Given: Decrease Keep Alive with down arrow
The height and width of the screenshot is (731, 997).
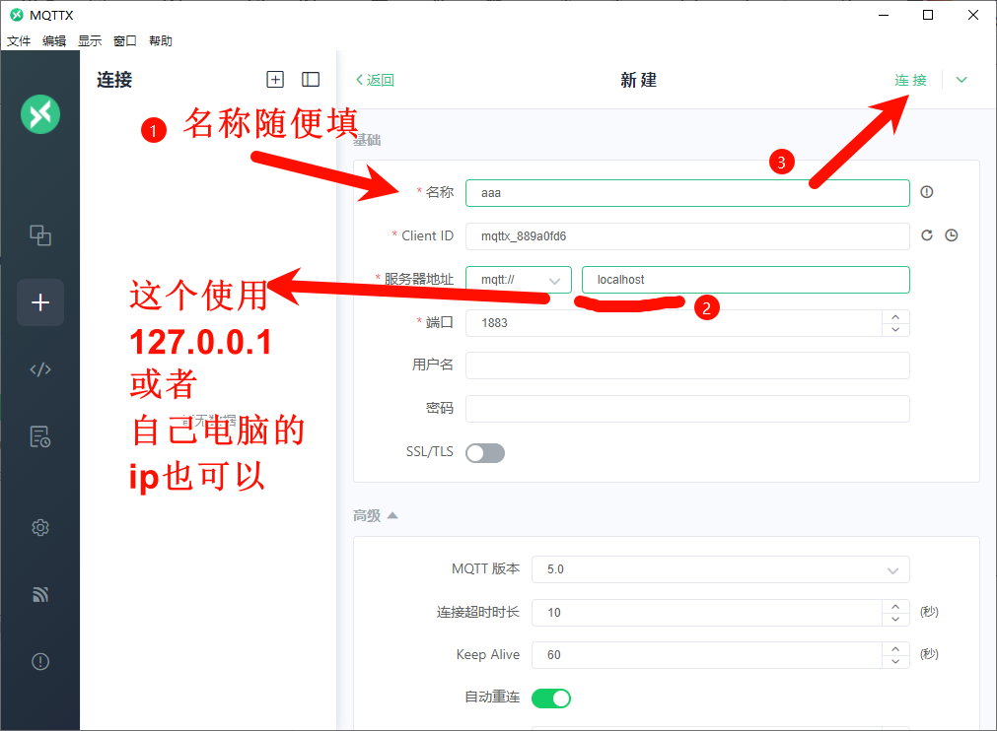Looking at the screenshot, I should click(895, 662).
